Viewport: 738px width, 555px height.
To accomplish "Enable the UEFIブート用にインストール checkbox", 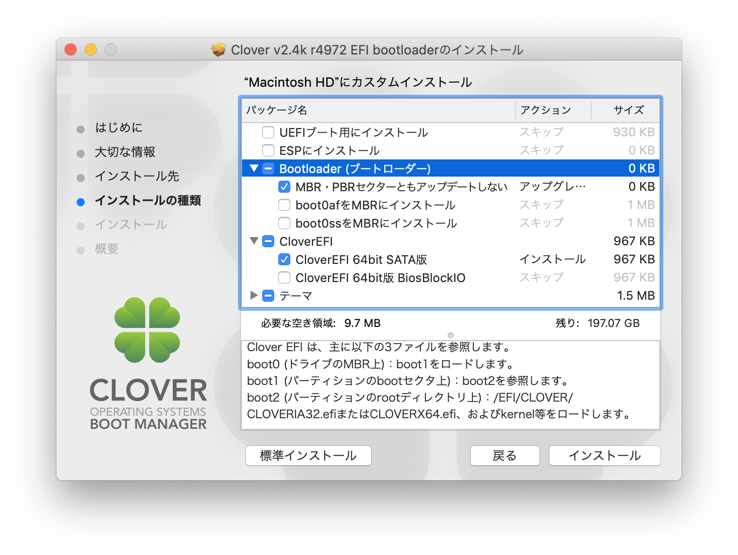I will pos(268,133).
